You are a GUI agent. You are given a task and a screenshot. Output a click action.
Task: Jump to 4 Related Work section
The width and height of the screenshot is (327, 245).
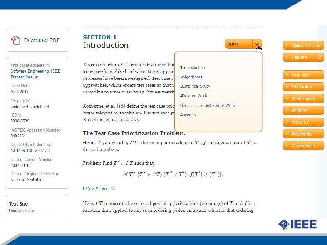[x=193, y=96]
